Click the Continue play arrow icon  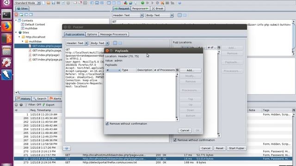[152, 3]
